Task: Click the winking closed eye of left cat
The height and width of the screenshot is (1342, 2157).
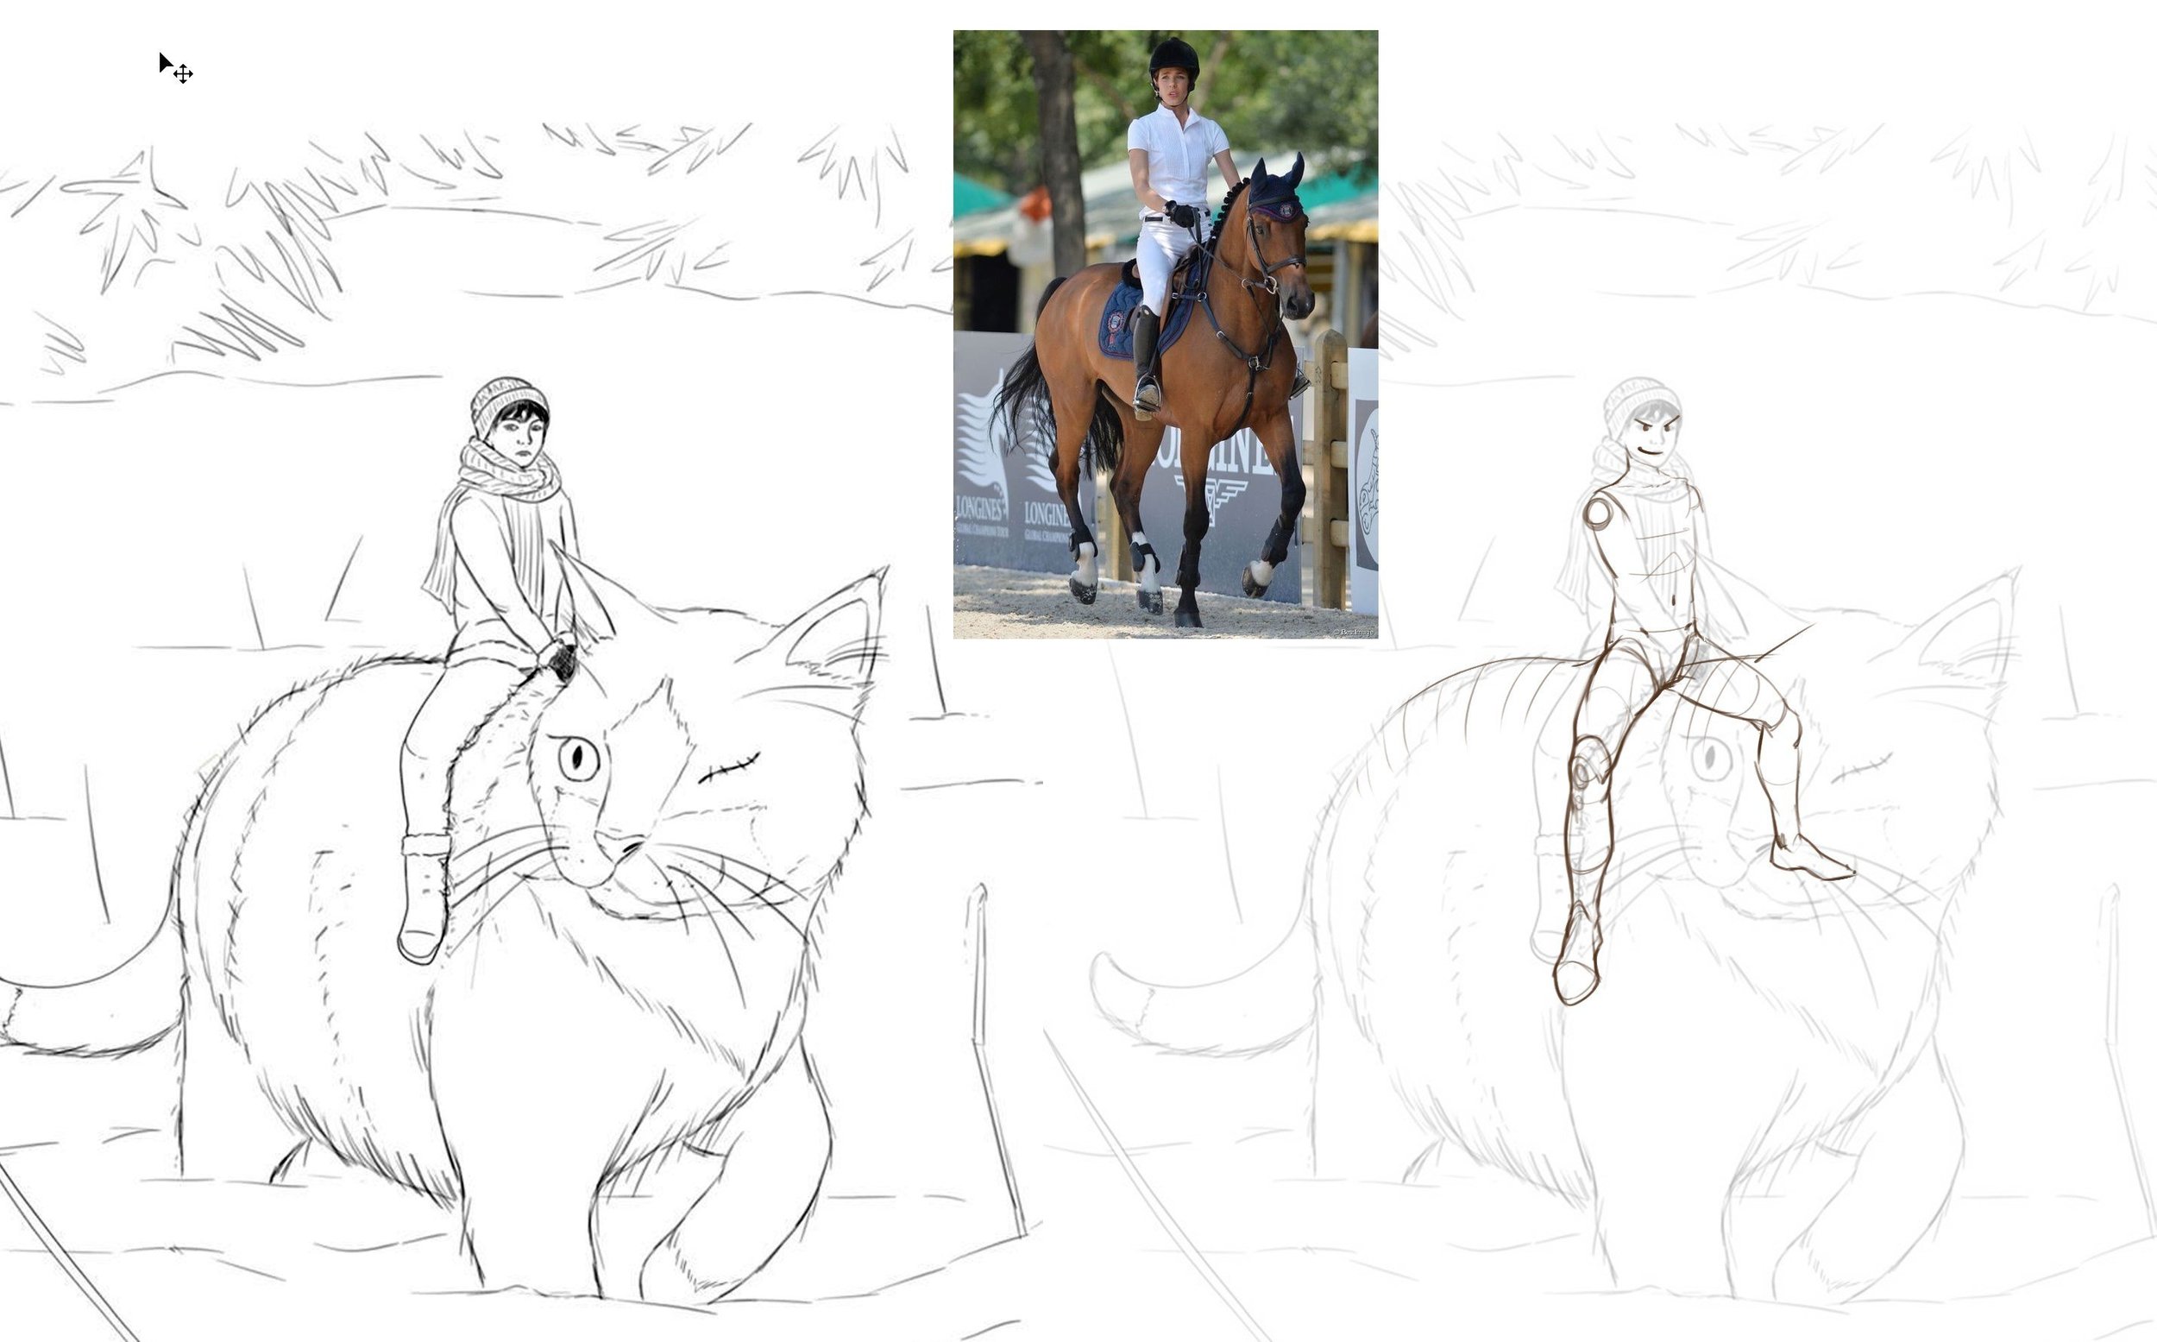Action: [x=729, y=769]
